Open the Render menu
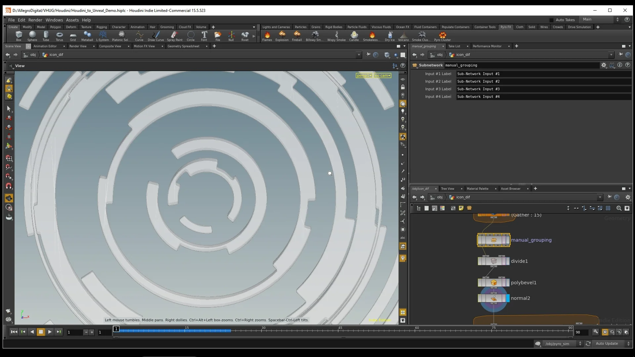 (x=35, y=20)
